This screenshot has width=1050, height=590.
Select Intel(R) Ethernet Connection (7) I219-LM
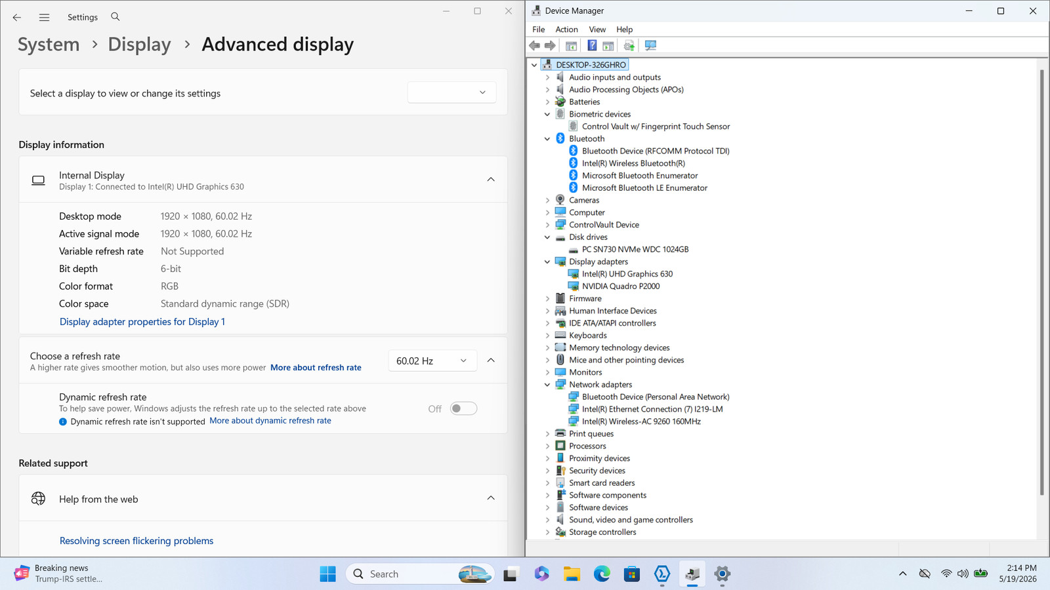[652, 409]
